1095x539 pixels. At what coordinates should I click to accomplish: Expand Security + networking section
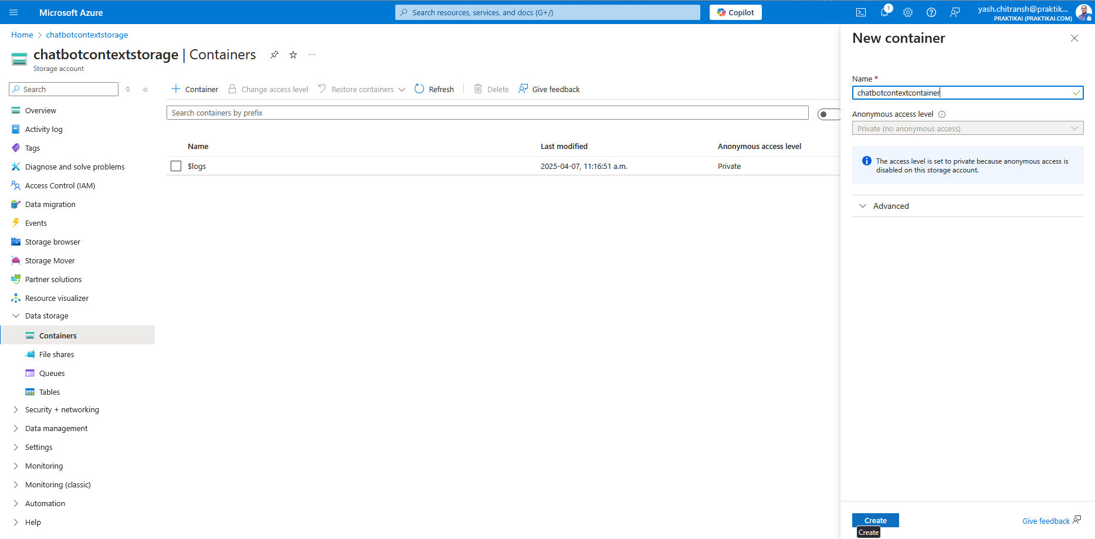(62, 409)
